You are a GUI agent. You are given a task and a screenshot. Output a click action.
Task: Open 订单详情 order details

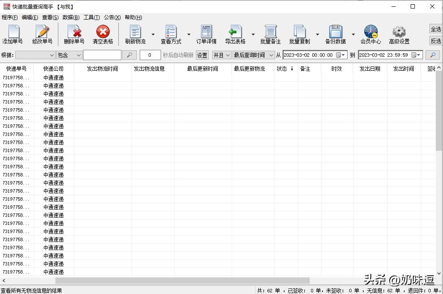pos(206,32)
